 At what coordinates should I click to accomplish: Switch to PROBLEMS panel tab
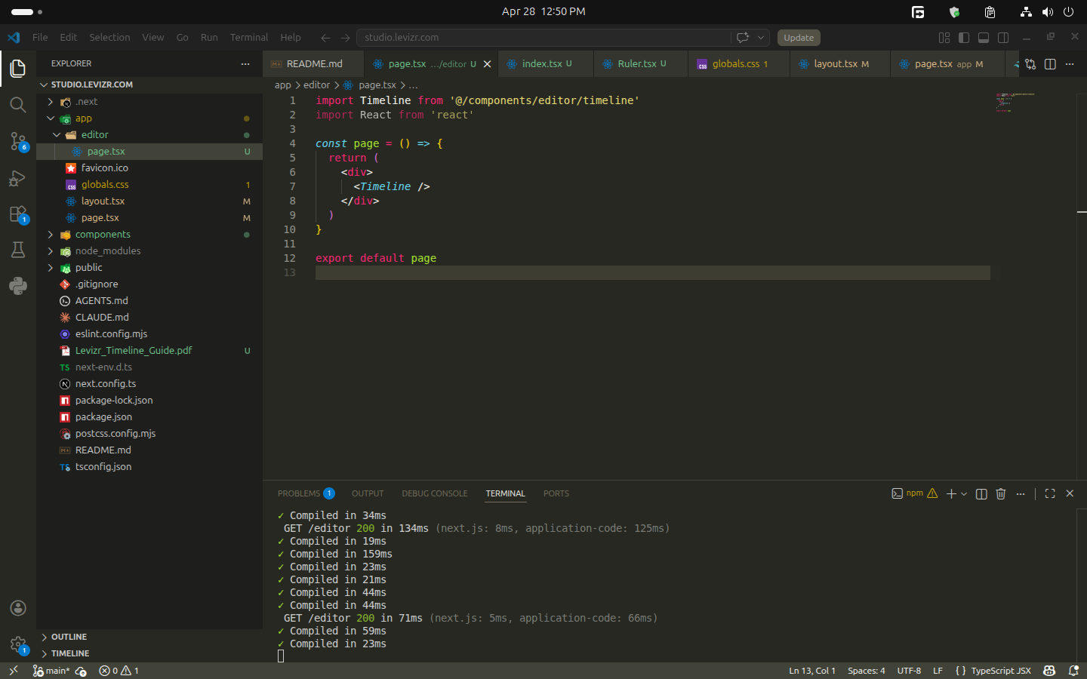pos(306,493)
